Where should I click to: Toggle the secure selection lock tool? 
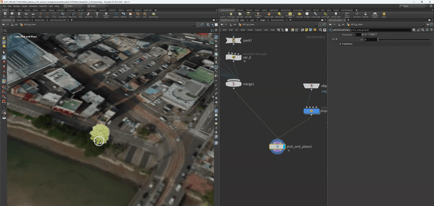pos(4,57)
